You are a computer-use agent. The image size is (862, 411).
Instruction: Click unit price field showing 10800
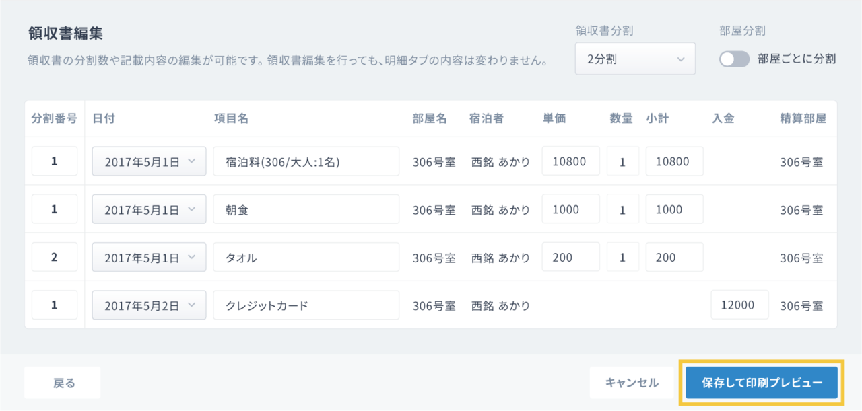pyautogui.click(x=570, y=161)
